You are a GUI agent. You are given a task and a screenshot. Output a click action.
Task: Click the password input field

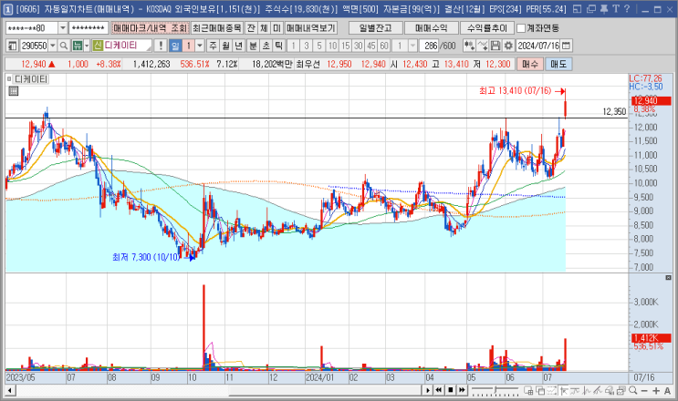coord(89,28)
